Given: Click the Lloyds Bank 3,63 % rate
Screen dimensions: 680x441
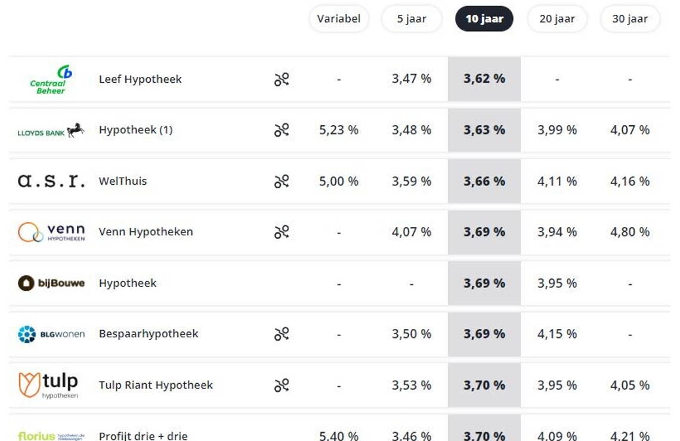Looking at the screenshot, I should click(x=484, y=130).
